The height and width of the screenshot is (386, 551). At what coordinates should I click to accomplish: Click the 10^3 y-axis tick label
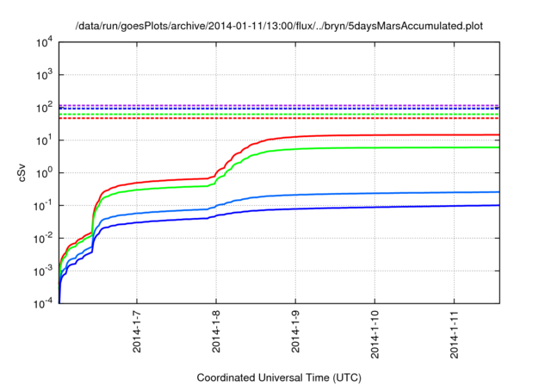point(43,75)
